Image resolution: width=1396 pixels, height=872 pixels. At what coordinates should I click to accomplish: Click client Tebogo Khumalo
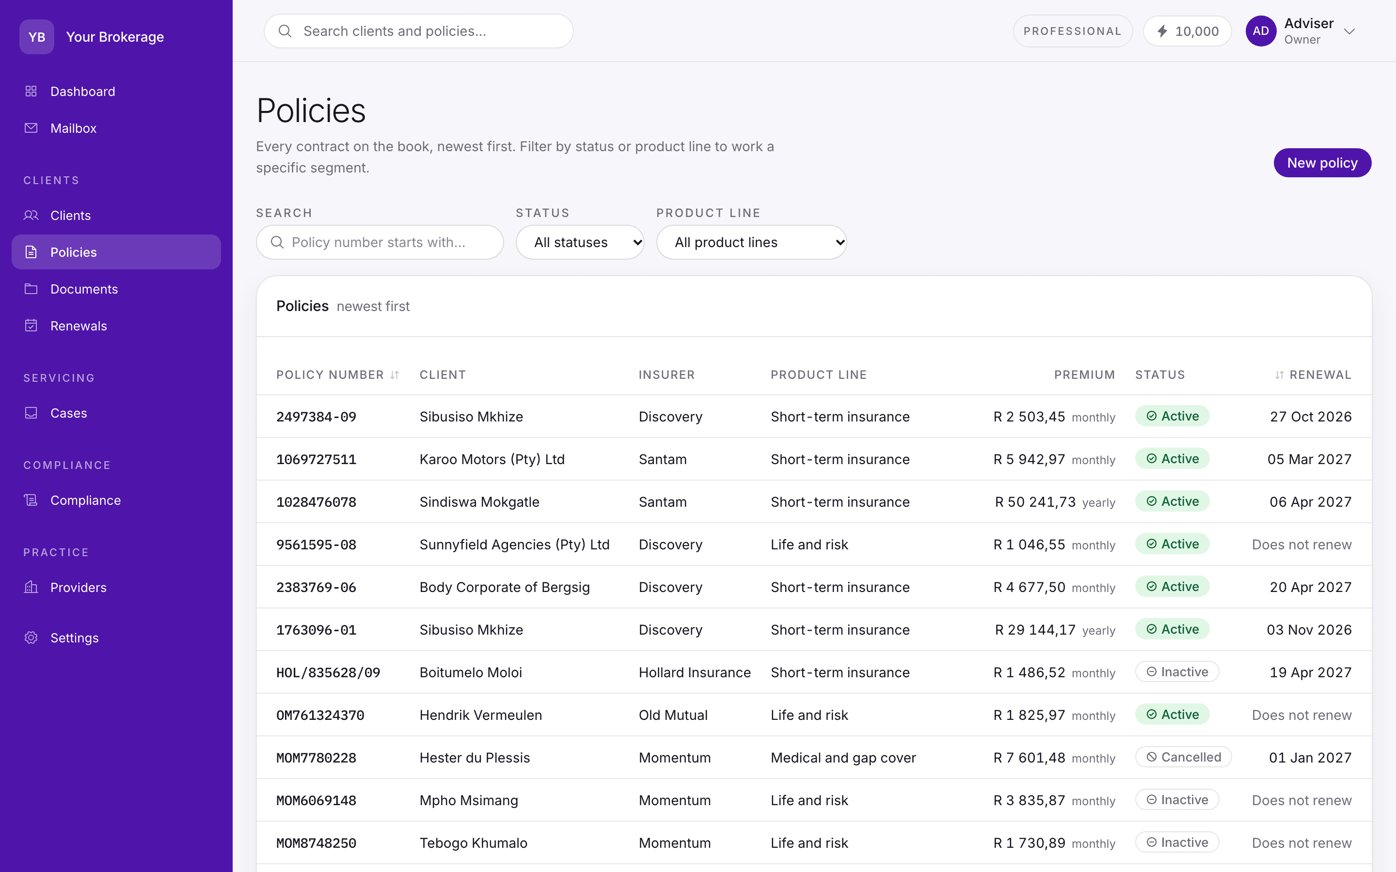[x=473, y=843]
